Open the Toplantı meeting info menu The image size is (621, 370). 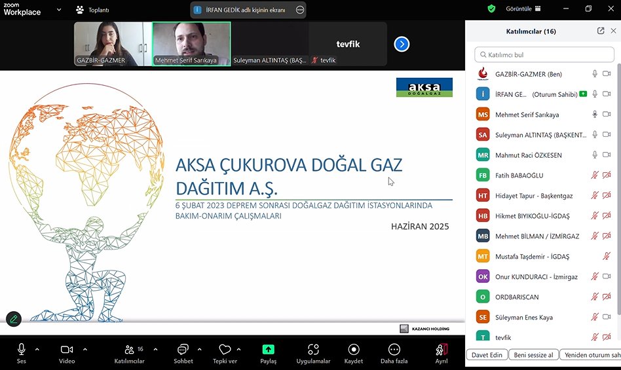point(92,10)
